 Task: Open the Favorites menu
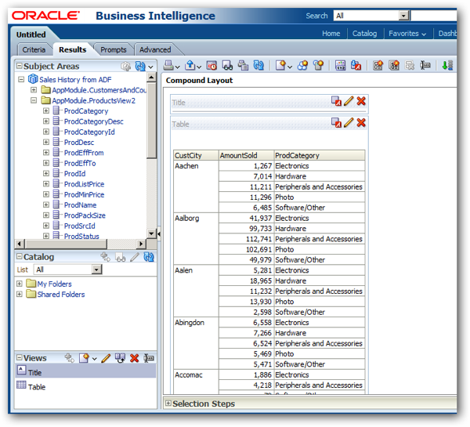(x=407, y=33)
